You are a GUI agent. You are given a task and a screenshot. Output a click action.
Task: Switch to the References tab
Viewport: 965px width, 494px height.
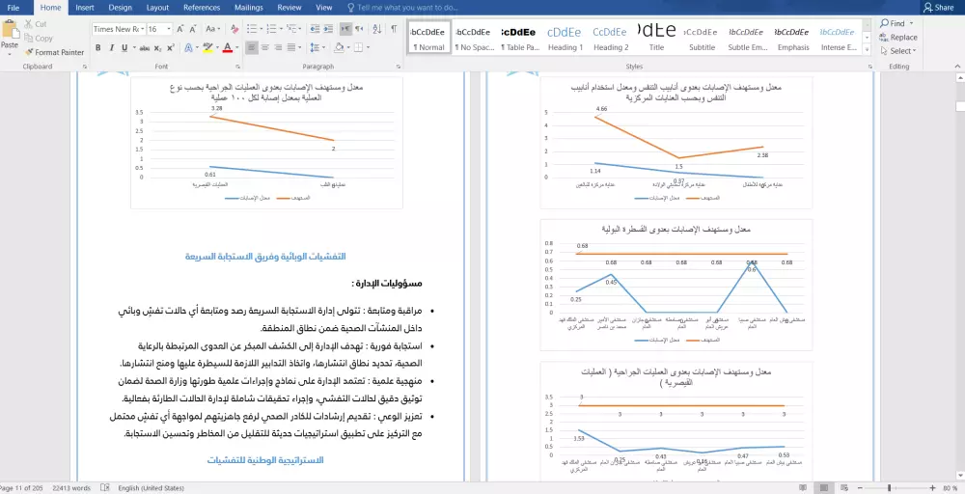[202, 8]
